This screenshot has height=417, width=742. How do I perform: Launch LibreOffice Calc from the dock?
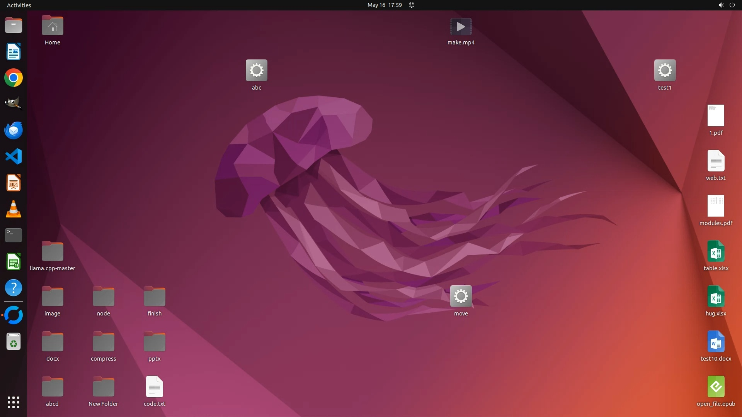pyautogui.click(x=14, y=262)
